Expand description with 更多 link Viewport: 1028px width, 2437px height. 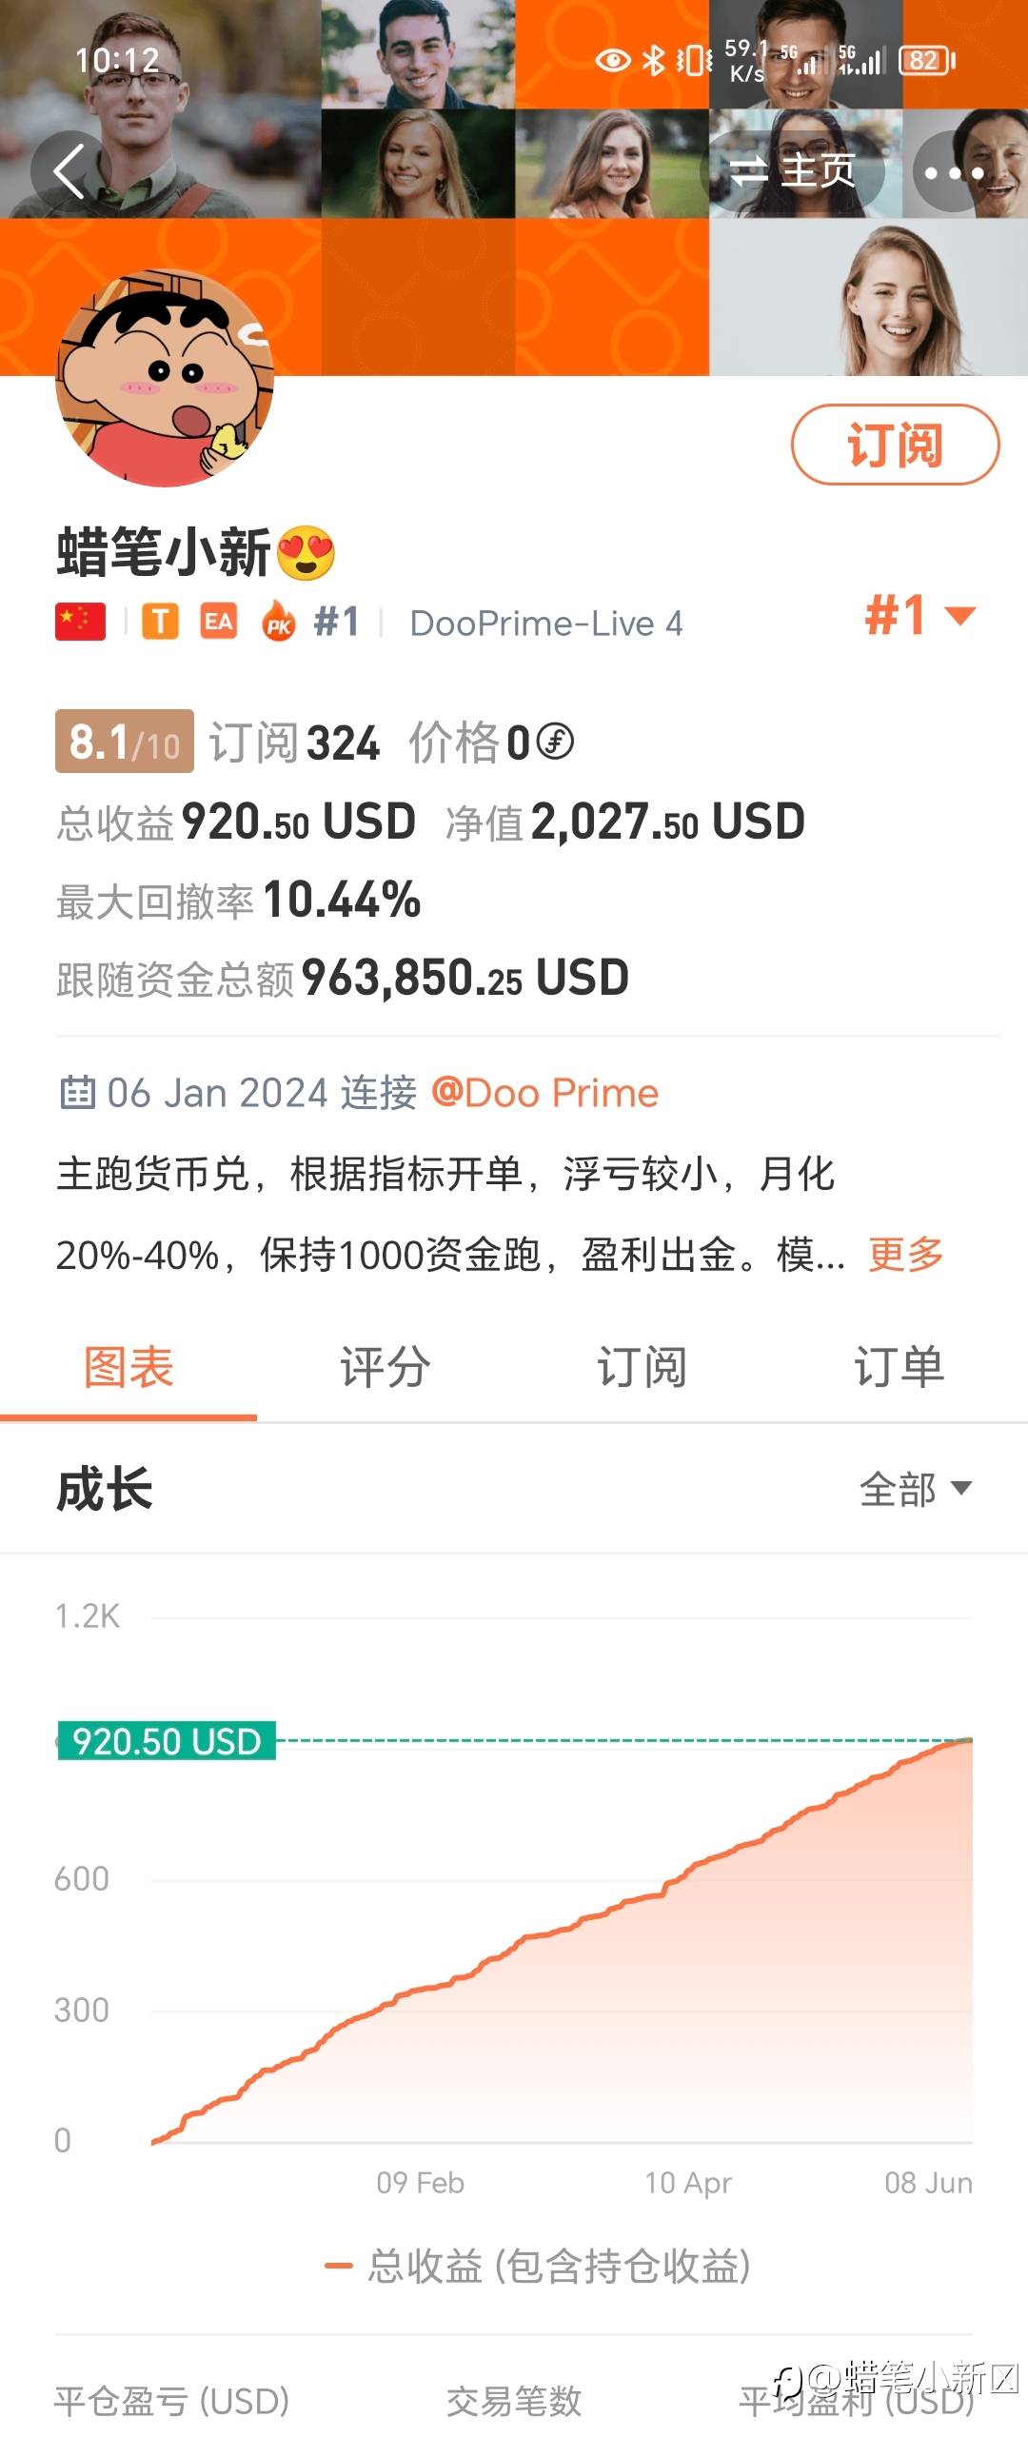point(905,1255)
